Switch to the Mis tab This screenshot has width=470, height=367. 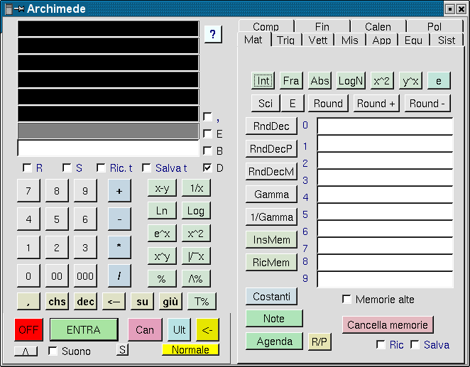click(350, 40)
